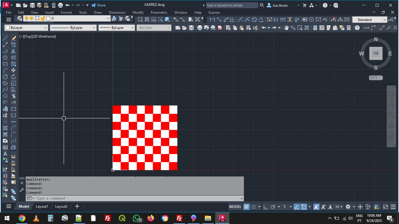
Task: Select the Multiline Text tool
Action: tap(5, 154)
